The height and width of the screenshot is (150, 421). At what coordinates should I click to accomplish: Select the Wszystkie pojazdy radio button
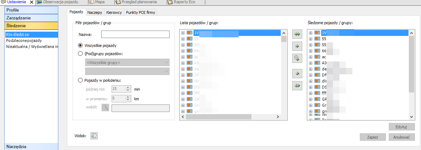click(x=80, y=45)
